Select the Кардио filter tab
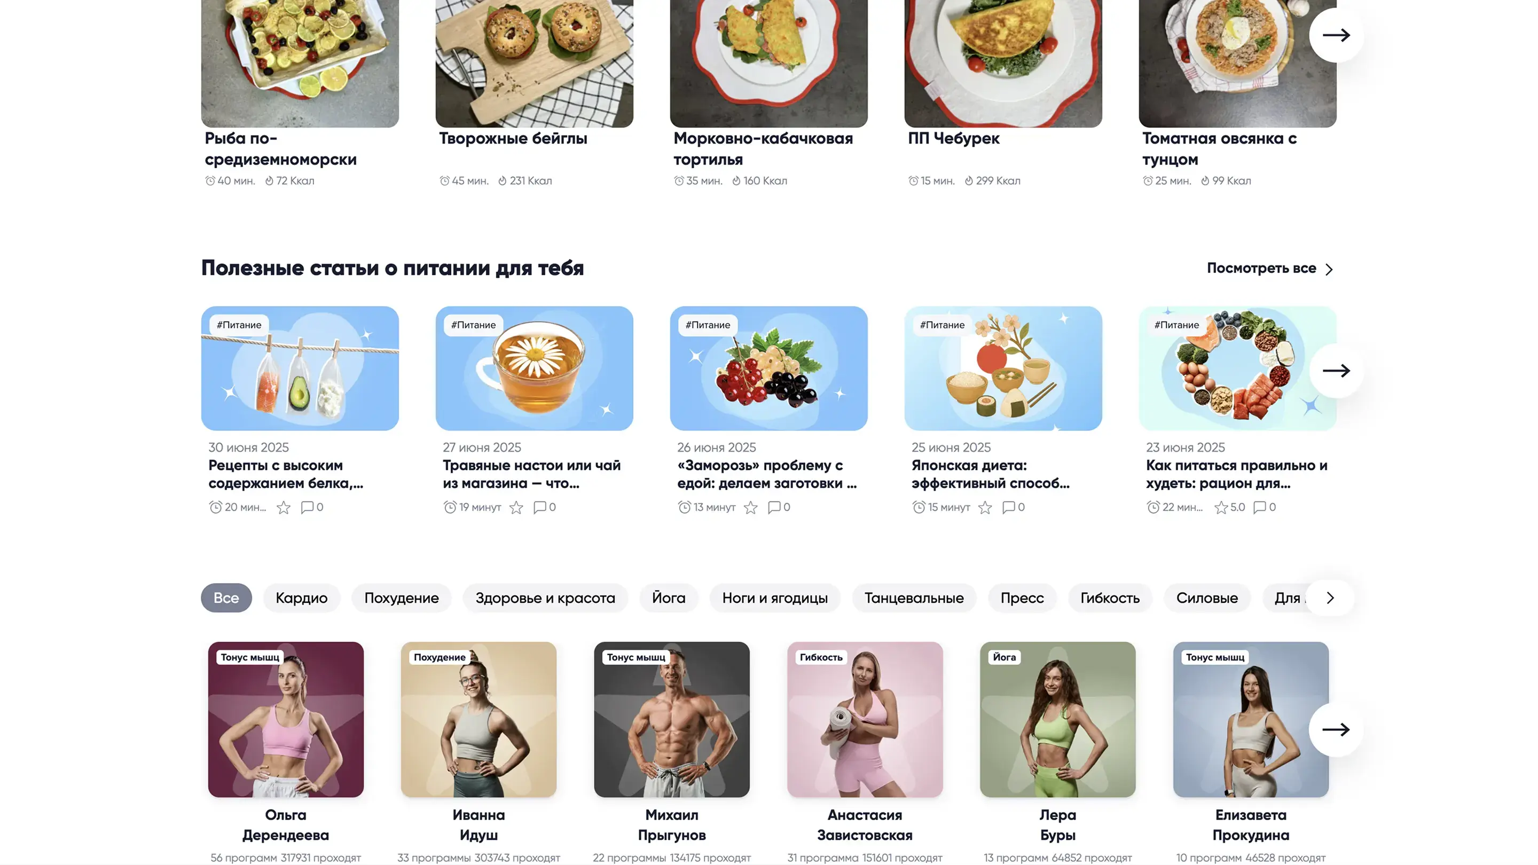This screenshot has width=1538, height=865. click(302, 598)
